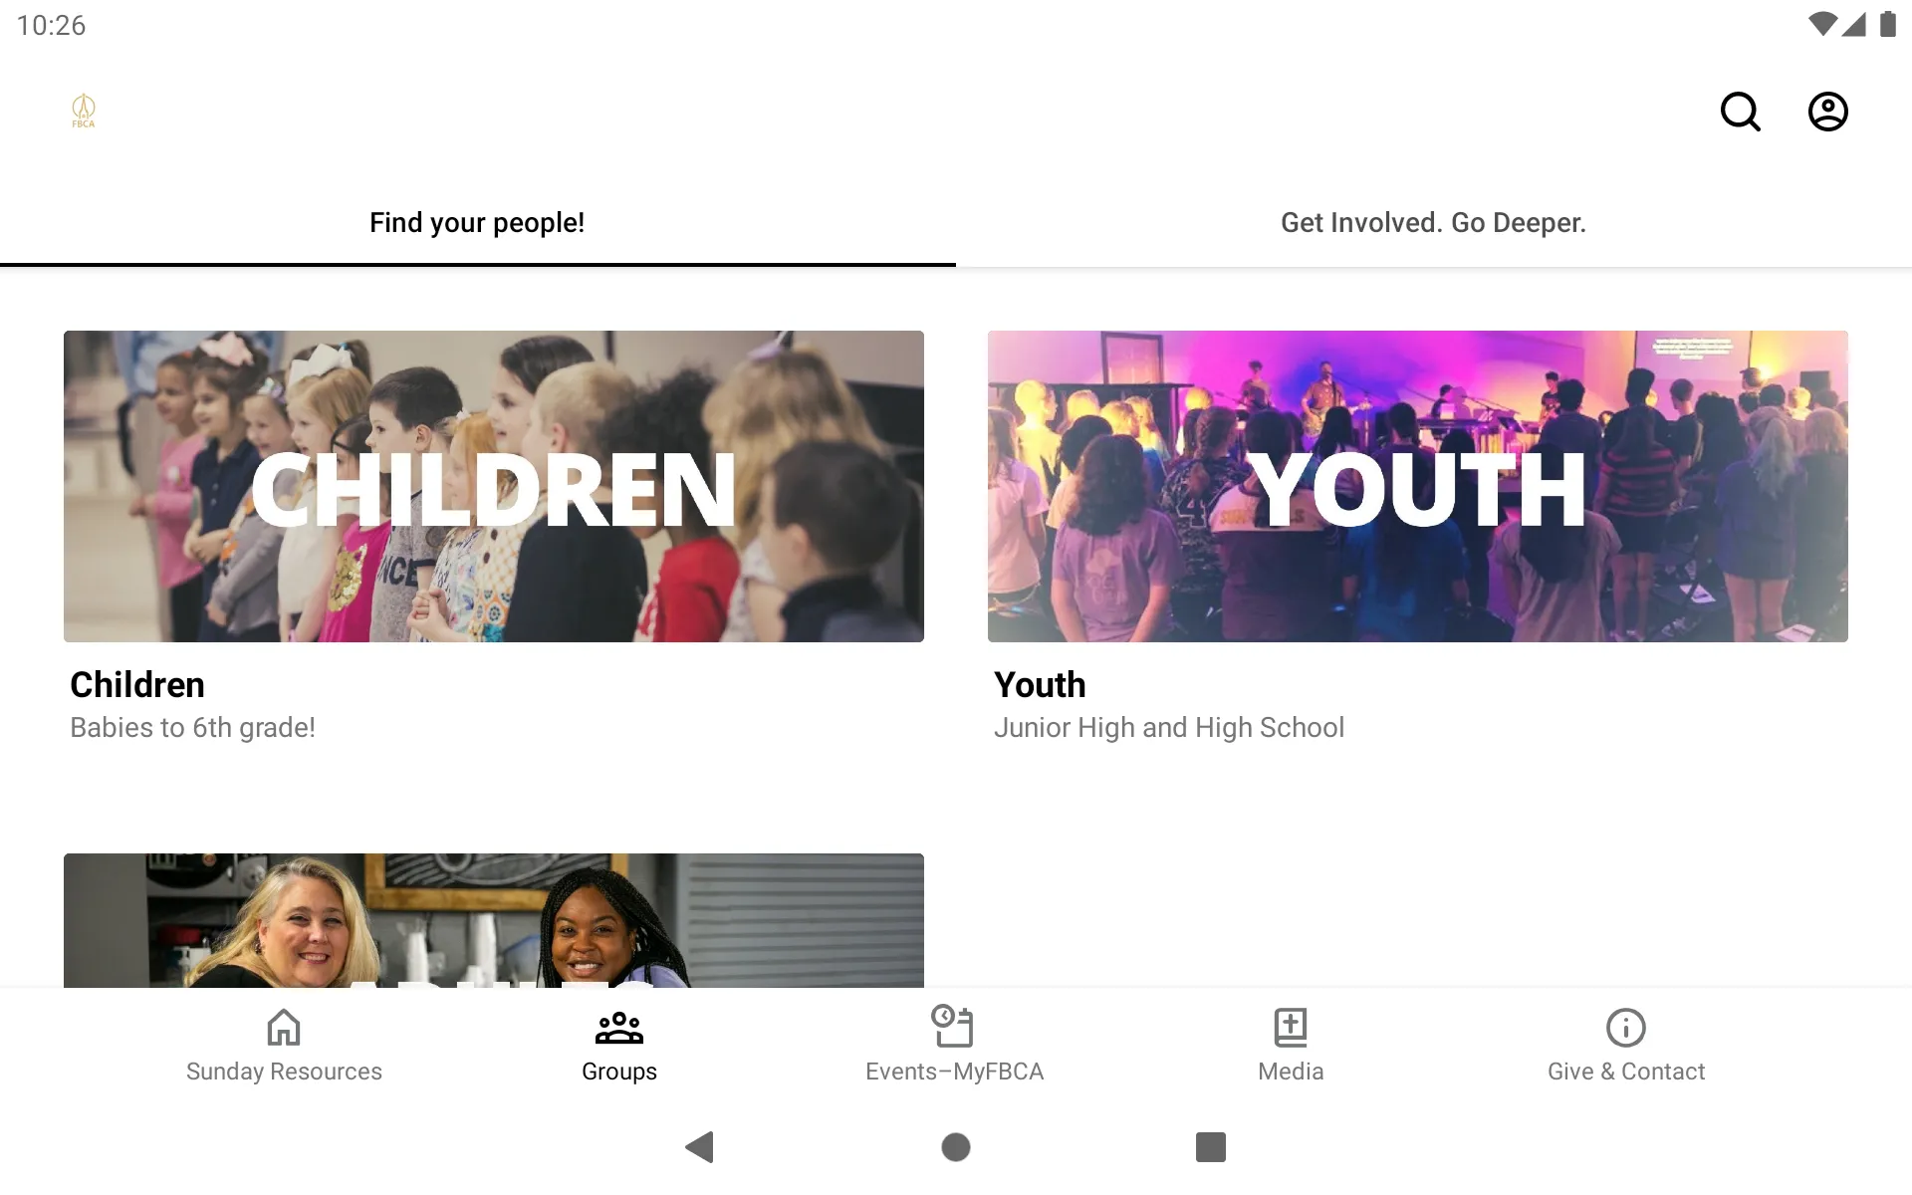Toggle the battery status display
Image resolution: width=1912 pixels, height=1195 pixels.
pos(1889,24)
